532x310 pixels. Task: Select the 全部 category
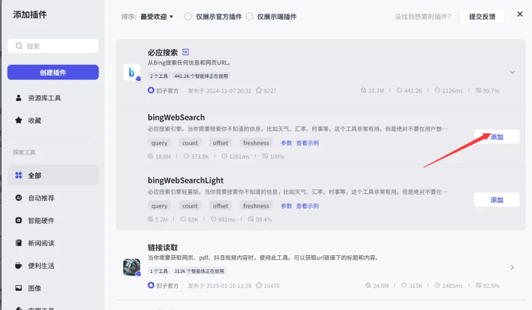coord(53,175)
